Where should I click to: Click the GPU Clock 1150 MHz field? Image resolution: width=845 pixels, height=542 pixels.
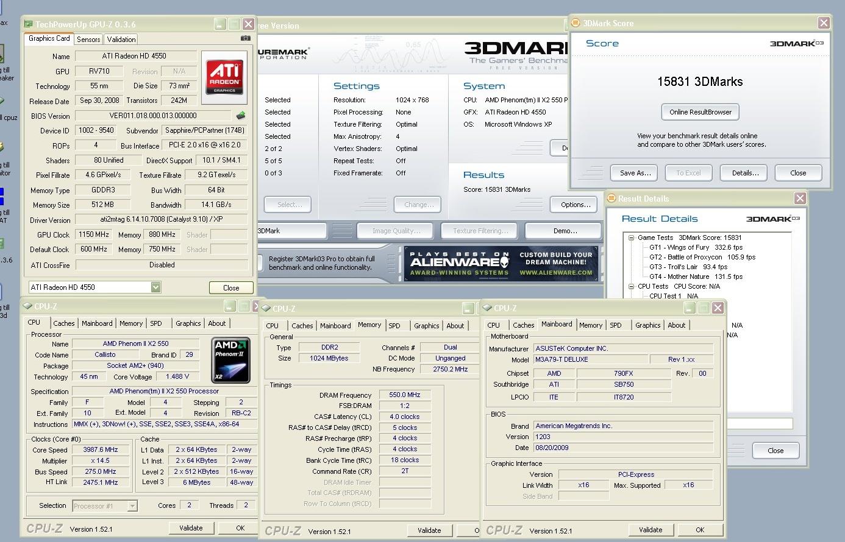click(x=93, y=234)
